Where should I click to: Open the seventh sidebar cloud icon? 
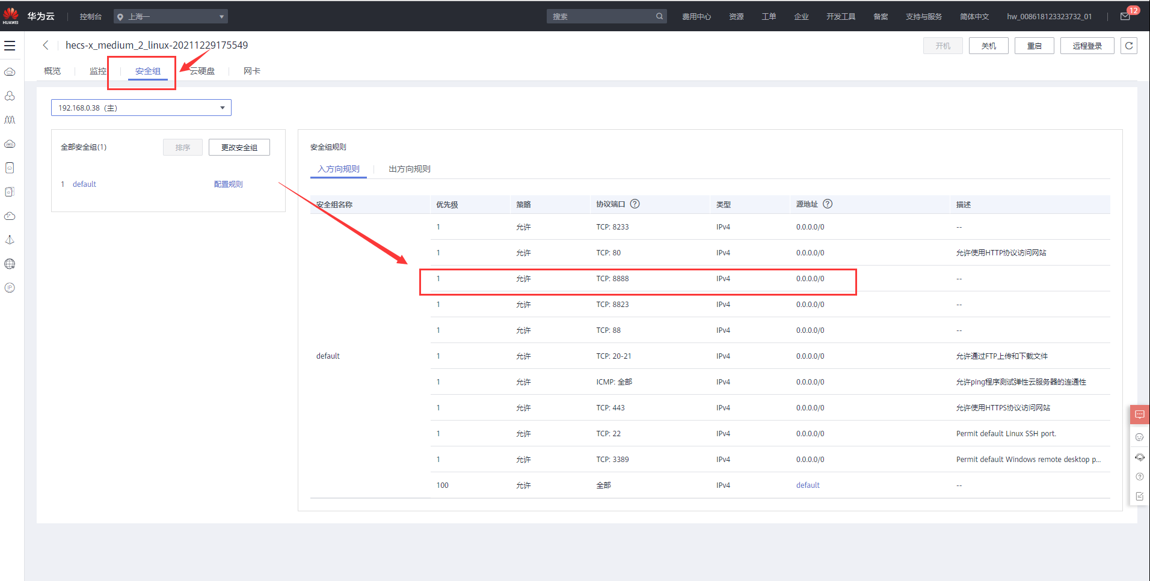click(x=10, y=216)
